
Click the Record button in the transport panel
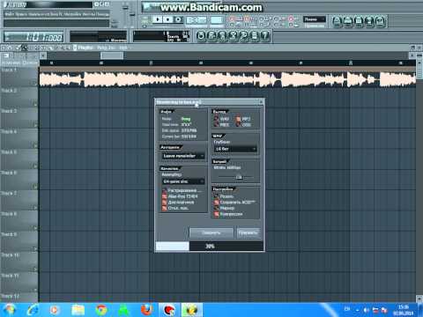pyautogui.click(x=178, y=19)
